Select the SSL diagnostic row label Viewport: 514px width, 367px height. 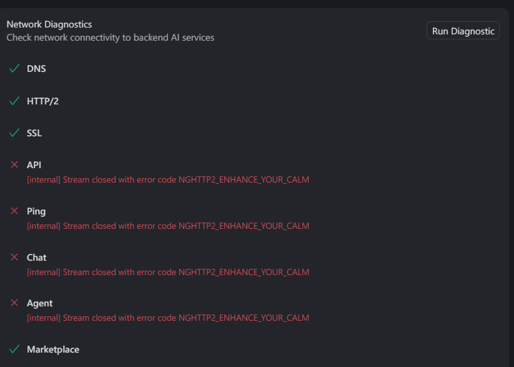point(34,133)
